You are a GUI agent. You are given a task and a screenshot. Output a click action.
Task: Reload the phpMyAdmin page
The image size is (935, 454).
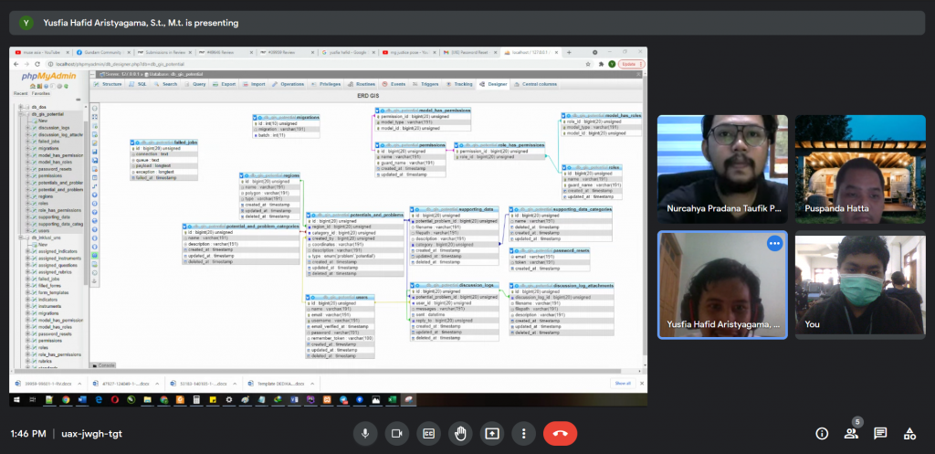(x=37, y=64)
